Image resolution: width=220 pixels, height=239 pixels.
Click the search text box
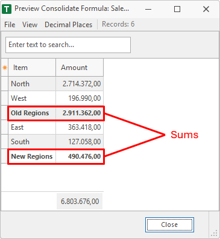[68, 45]
